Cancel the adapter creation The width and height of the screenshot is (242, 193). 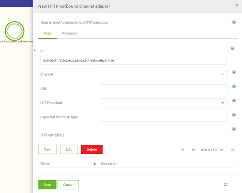coord(68,185)
